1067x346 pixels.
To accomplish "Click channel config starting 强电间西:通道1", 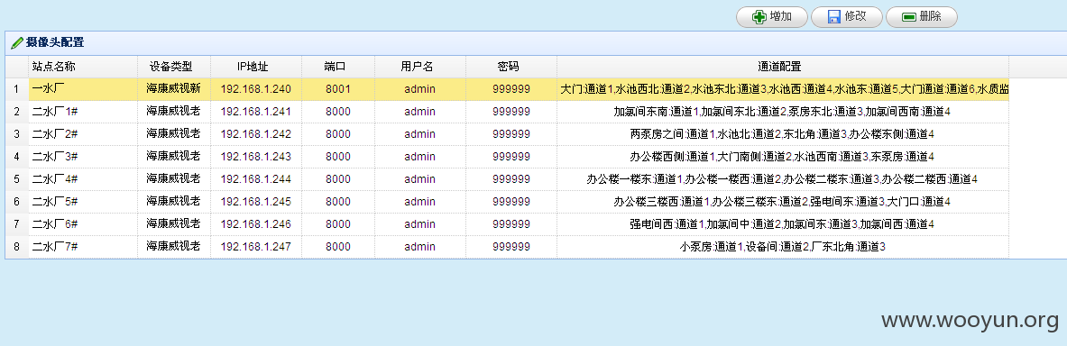I will [783, 223].
